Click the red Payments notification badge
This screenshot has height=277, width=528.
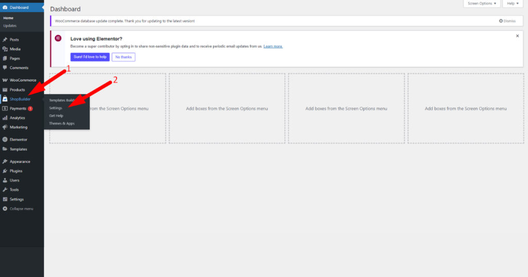[x=30, y=109]
